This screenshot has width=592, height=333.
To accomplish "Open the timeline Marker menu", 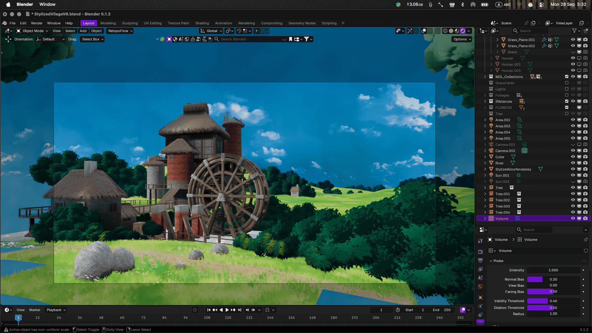I will 35,310.
